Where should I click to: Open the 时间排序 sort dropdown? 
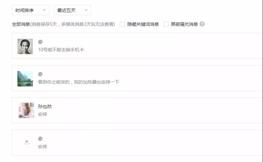31,10
